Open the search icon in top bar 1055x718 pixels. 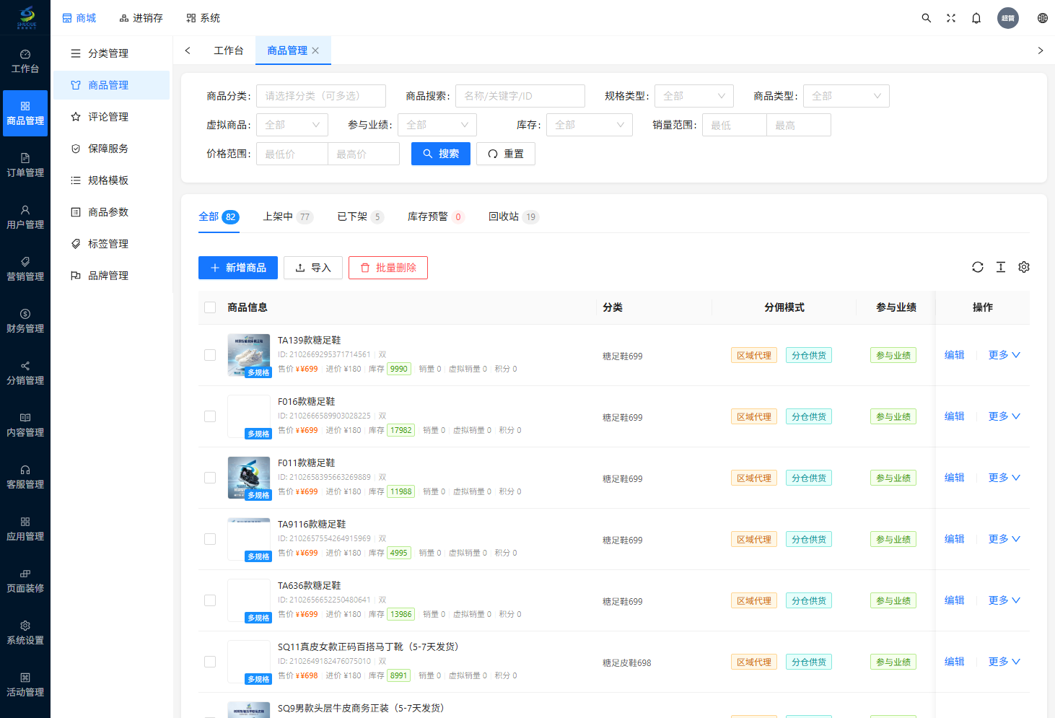927,18
